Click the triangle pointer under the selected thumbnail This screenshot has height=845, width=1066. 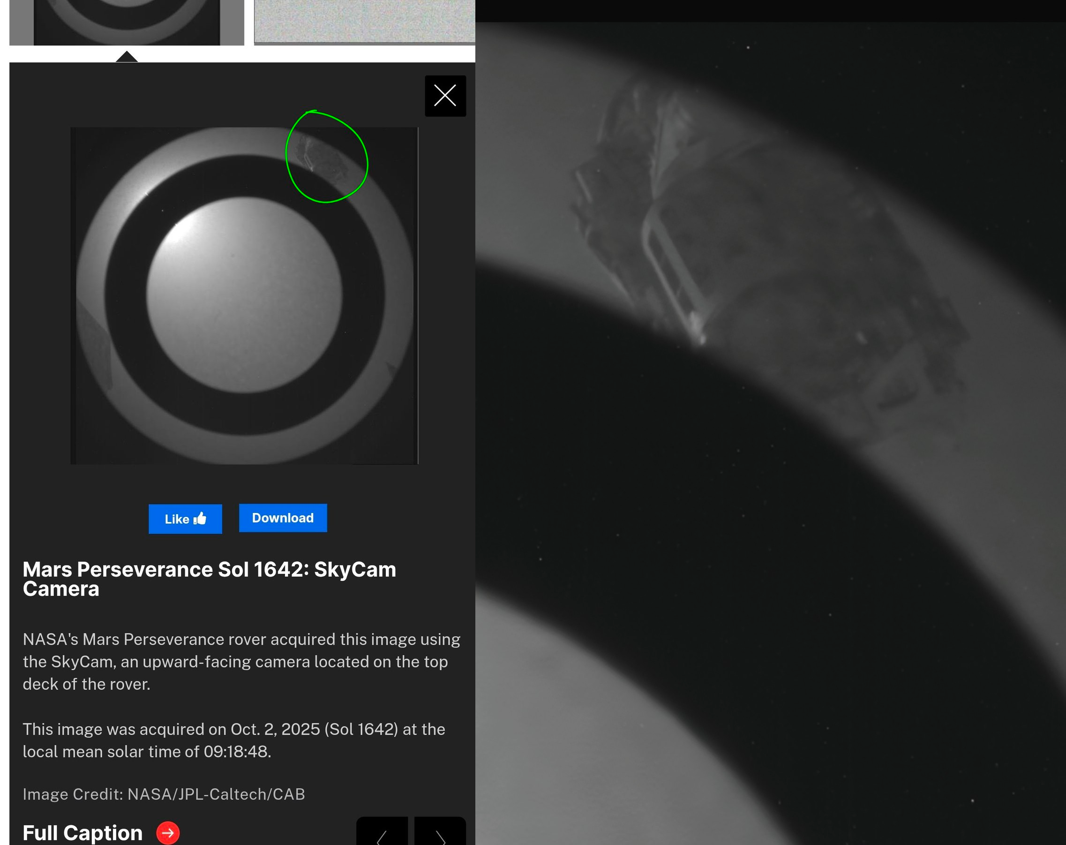click(127, 56)
